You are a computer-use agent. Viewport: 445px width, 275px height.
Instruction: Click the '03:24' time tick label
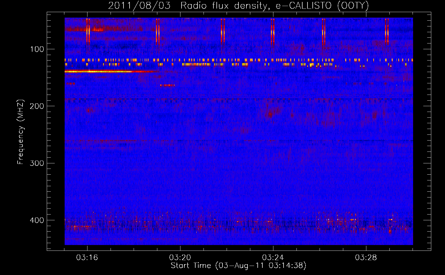273,258
